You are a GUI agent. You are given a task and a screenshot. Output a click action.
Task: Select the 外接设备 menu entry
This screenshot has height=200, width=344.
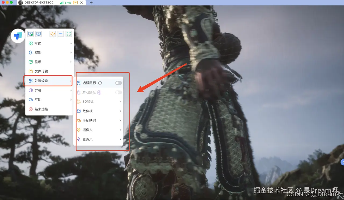49,81
